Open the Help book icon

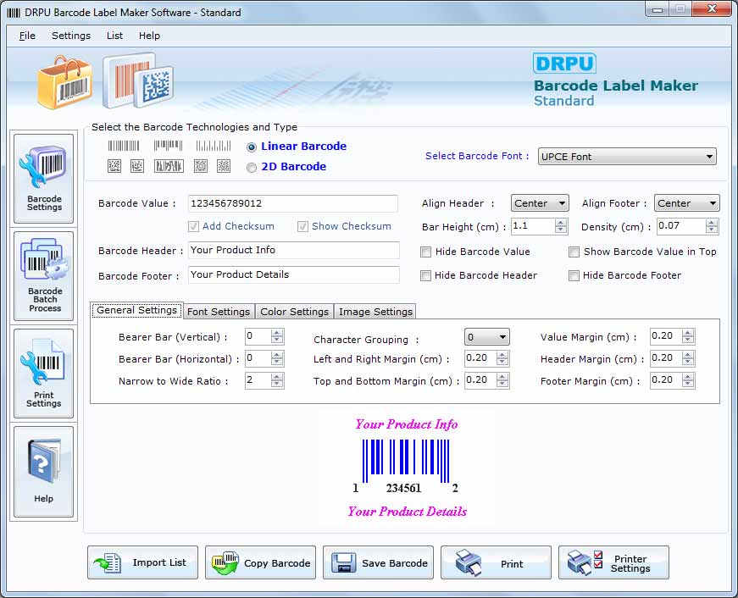tap(44, 462)
